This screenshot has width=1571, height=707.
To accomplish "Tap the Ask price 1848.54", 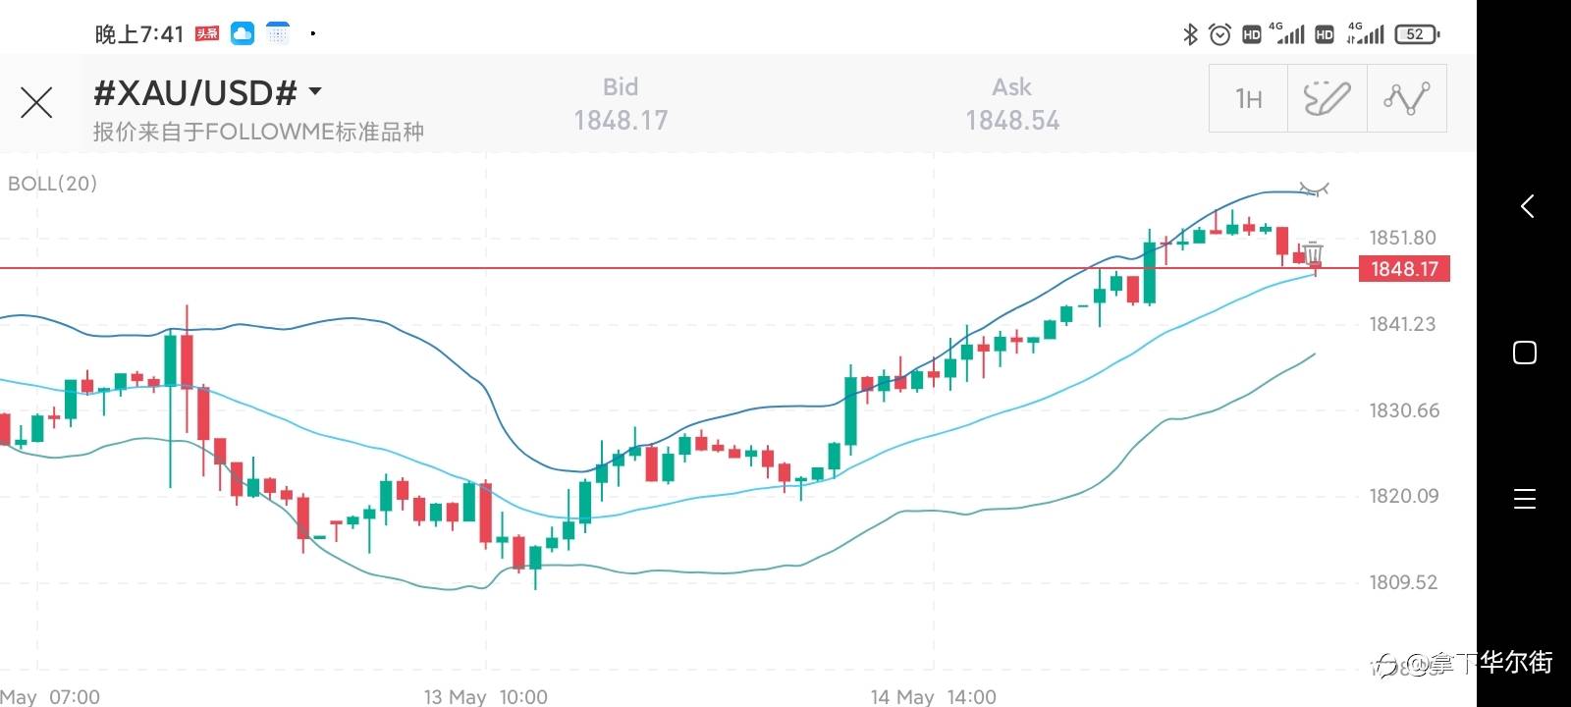I will pos(1012,120).
